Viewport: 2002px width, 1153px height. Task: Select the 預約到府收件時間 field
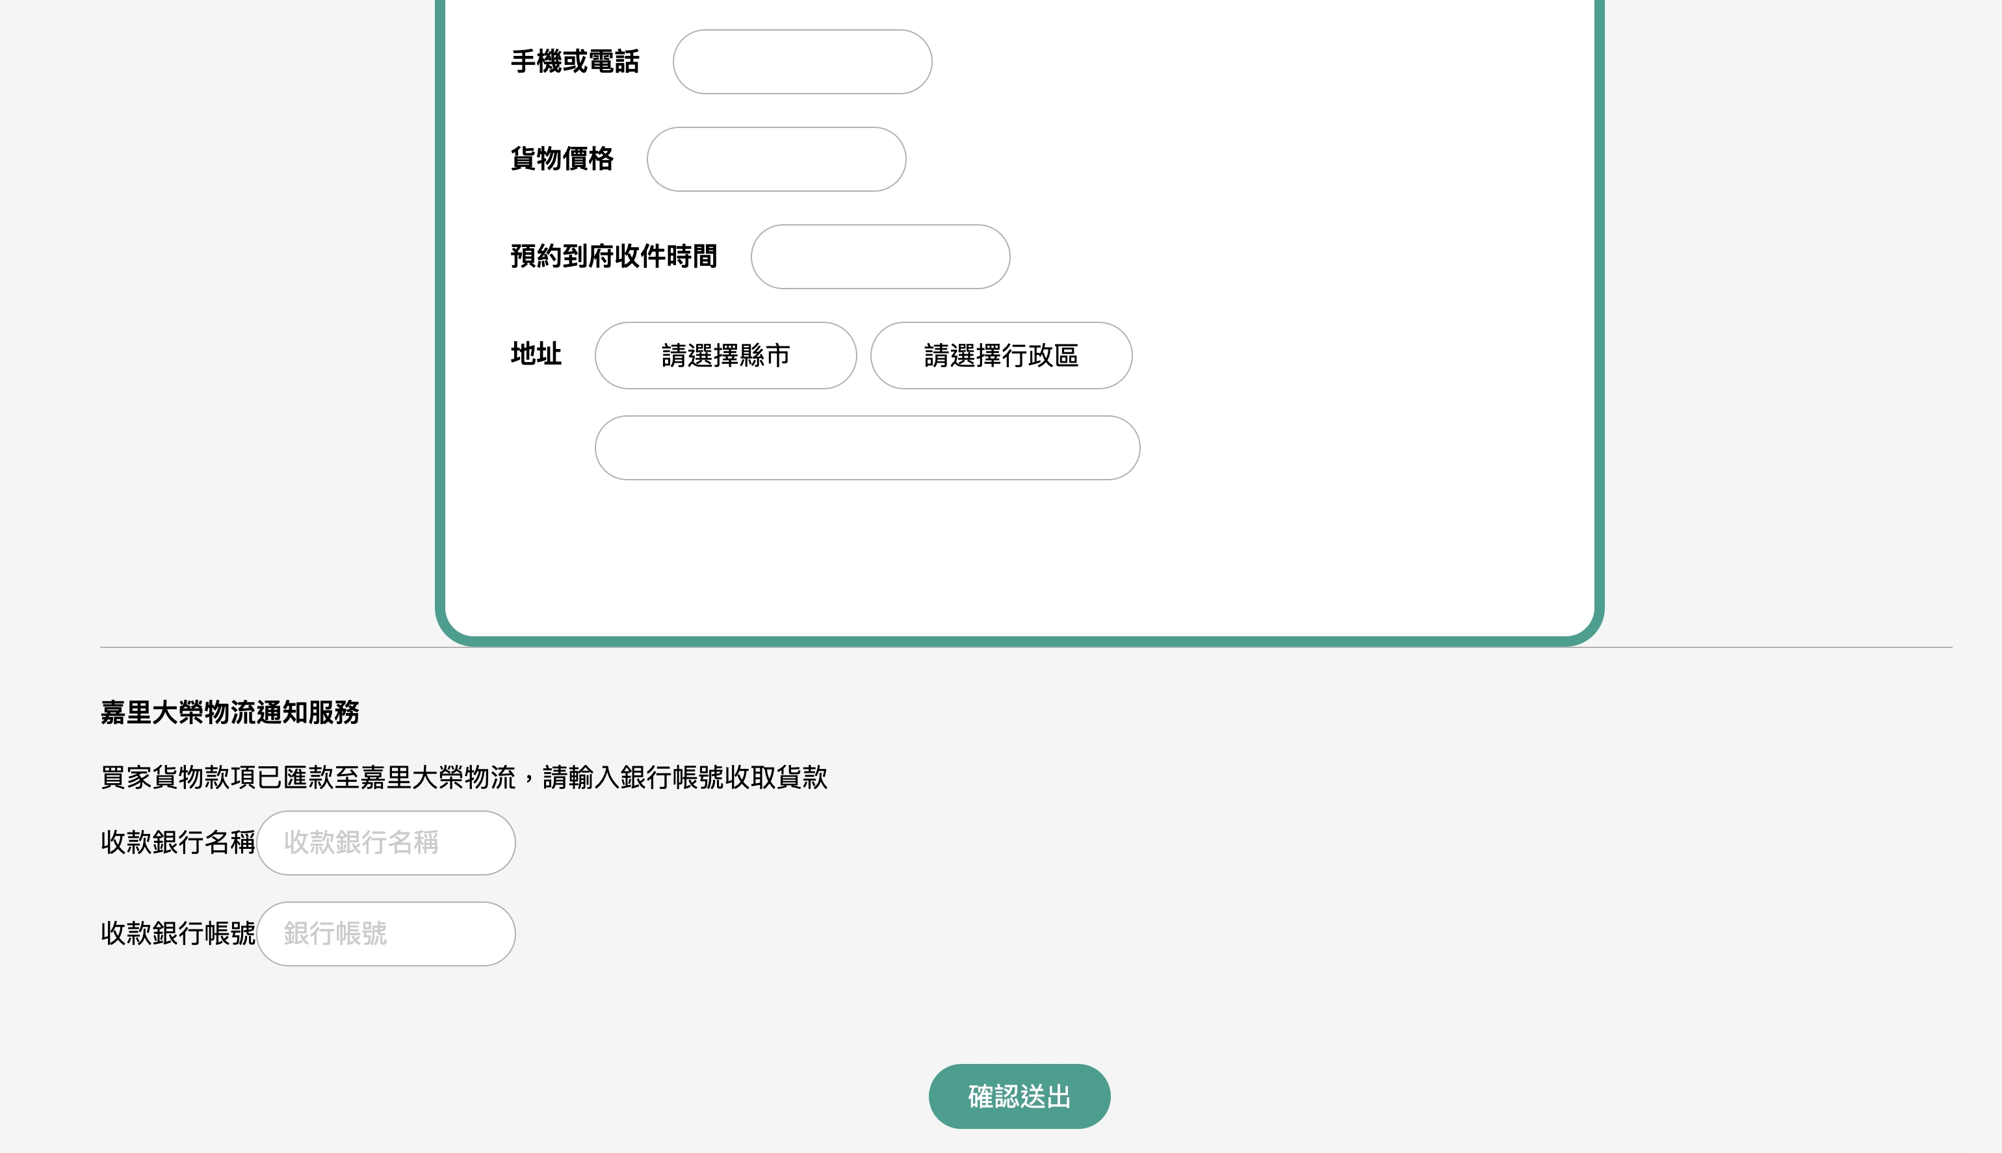pyautogui.click(x=880, y=257)
